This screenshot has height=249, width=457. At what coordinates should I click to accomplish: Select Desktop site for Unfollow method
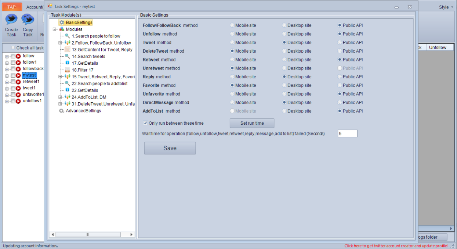pyautogui.click(x=284, y=34)
